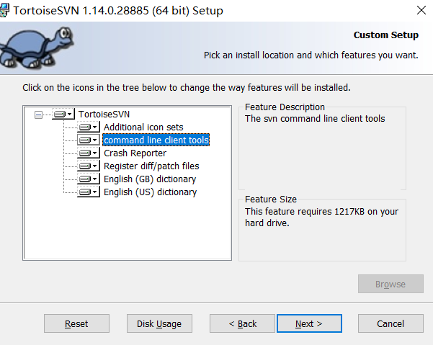Select the Crash Reporter feature

pyautogui.click(x=135, y=153)
